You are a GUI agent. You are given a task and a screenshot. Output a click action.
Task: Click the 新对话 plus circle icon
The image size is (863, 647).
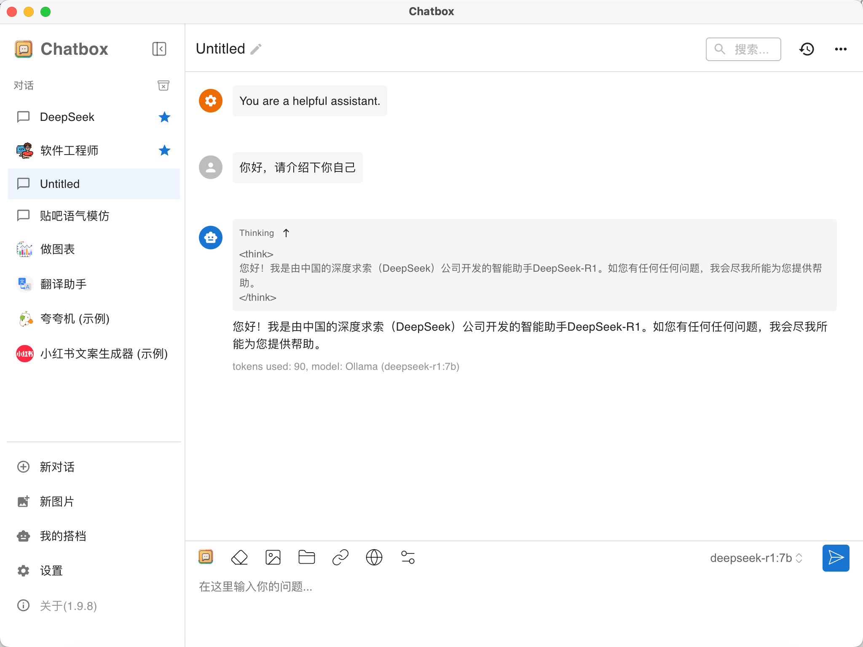coord(23,467)
